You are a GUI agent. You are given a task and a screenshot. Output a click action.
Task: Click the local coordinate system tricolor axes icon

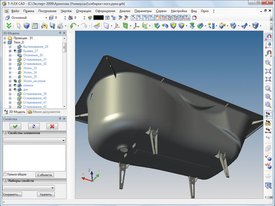pos(136,26)
